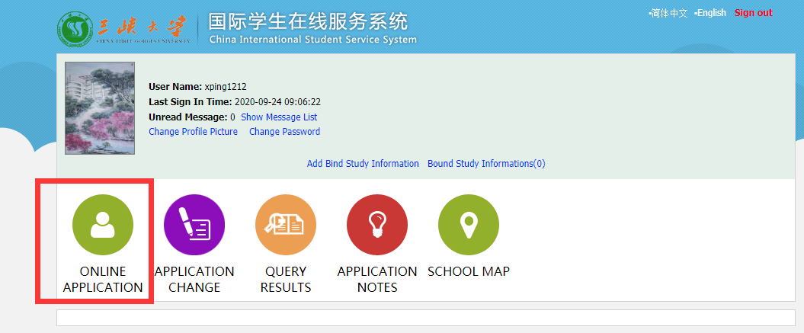
Task: Select the APPLICATION NOTES text label
Action: [x=377, y=280]
